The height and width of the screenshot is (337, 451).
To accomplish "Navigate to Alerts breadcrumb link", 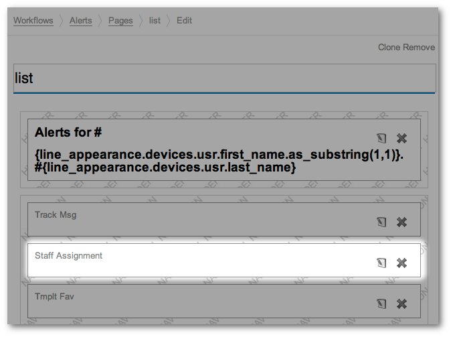I will tap(81, 21).
